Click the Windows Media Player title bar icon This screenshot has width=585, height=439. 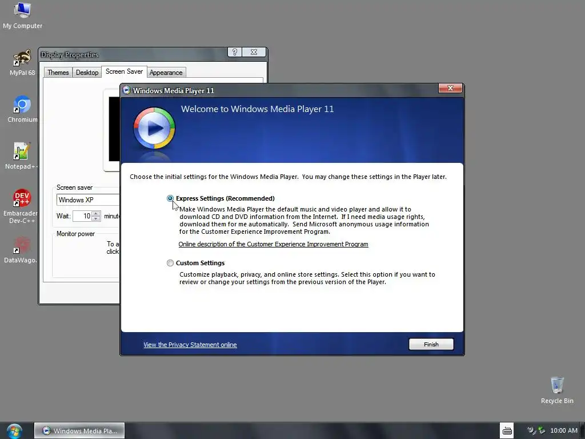[126, 90]
